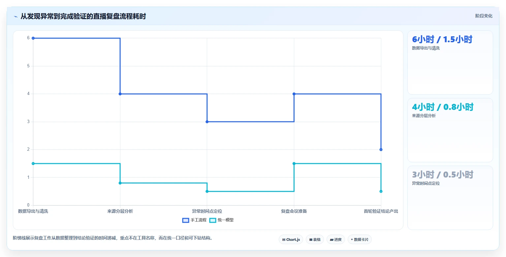The height and width of the screenshot is (257, 506).
Task: Click the y-axis tick label 1
Action: click(x=28, y=177)
